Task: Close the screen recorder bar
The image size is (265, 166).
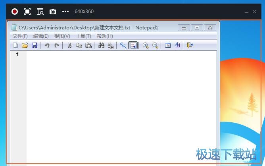Action: pyautogui.click(x=255, y=12)
